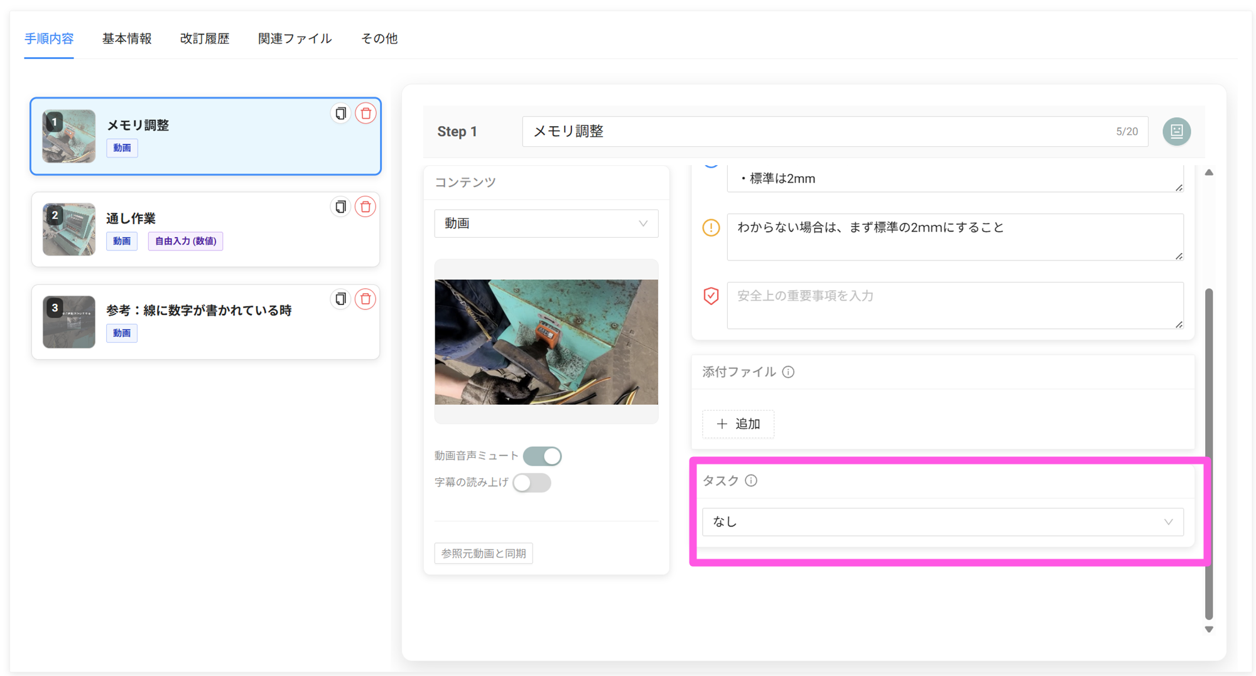Show info tooltip for タスク
The image size is (1256, 676).
751,481
